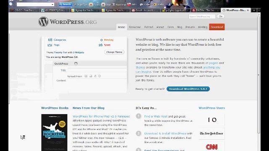Open the Extend navigation item

[148, 27]
